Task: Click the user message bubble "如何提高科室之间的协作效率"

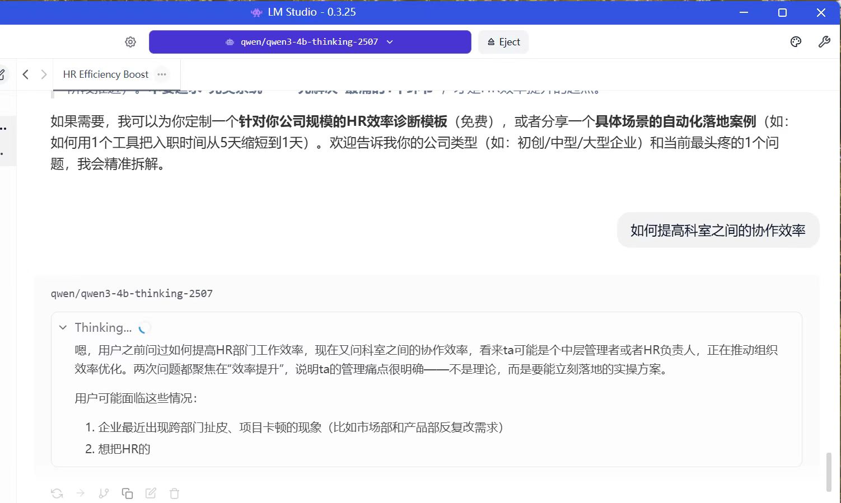Action: (x=718, y=230)
